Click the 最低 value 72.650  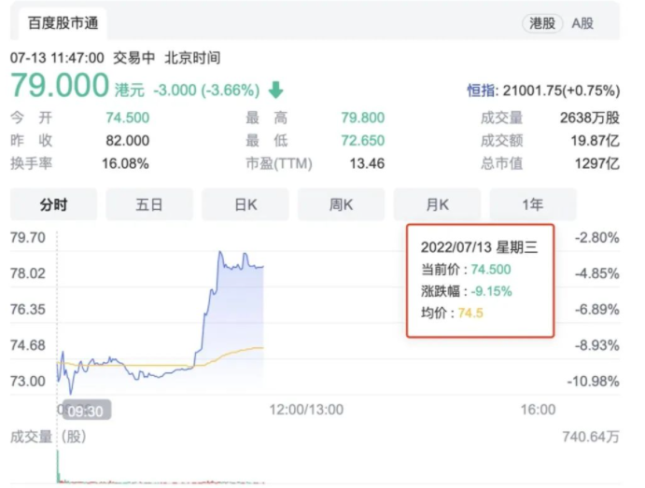pyautogui.click(x=362, y=141)
